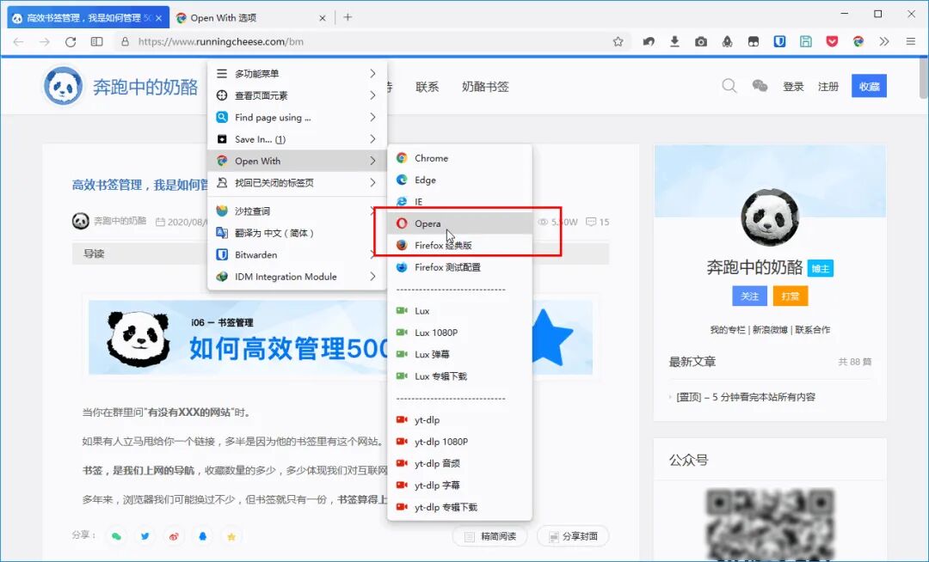The height and width of the screenshot is (562, 929).
Task: Expand the 查看页面元素 submenu
Action: [x=297, y=95]
